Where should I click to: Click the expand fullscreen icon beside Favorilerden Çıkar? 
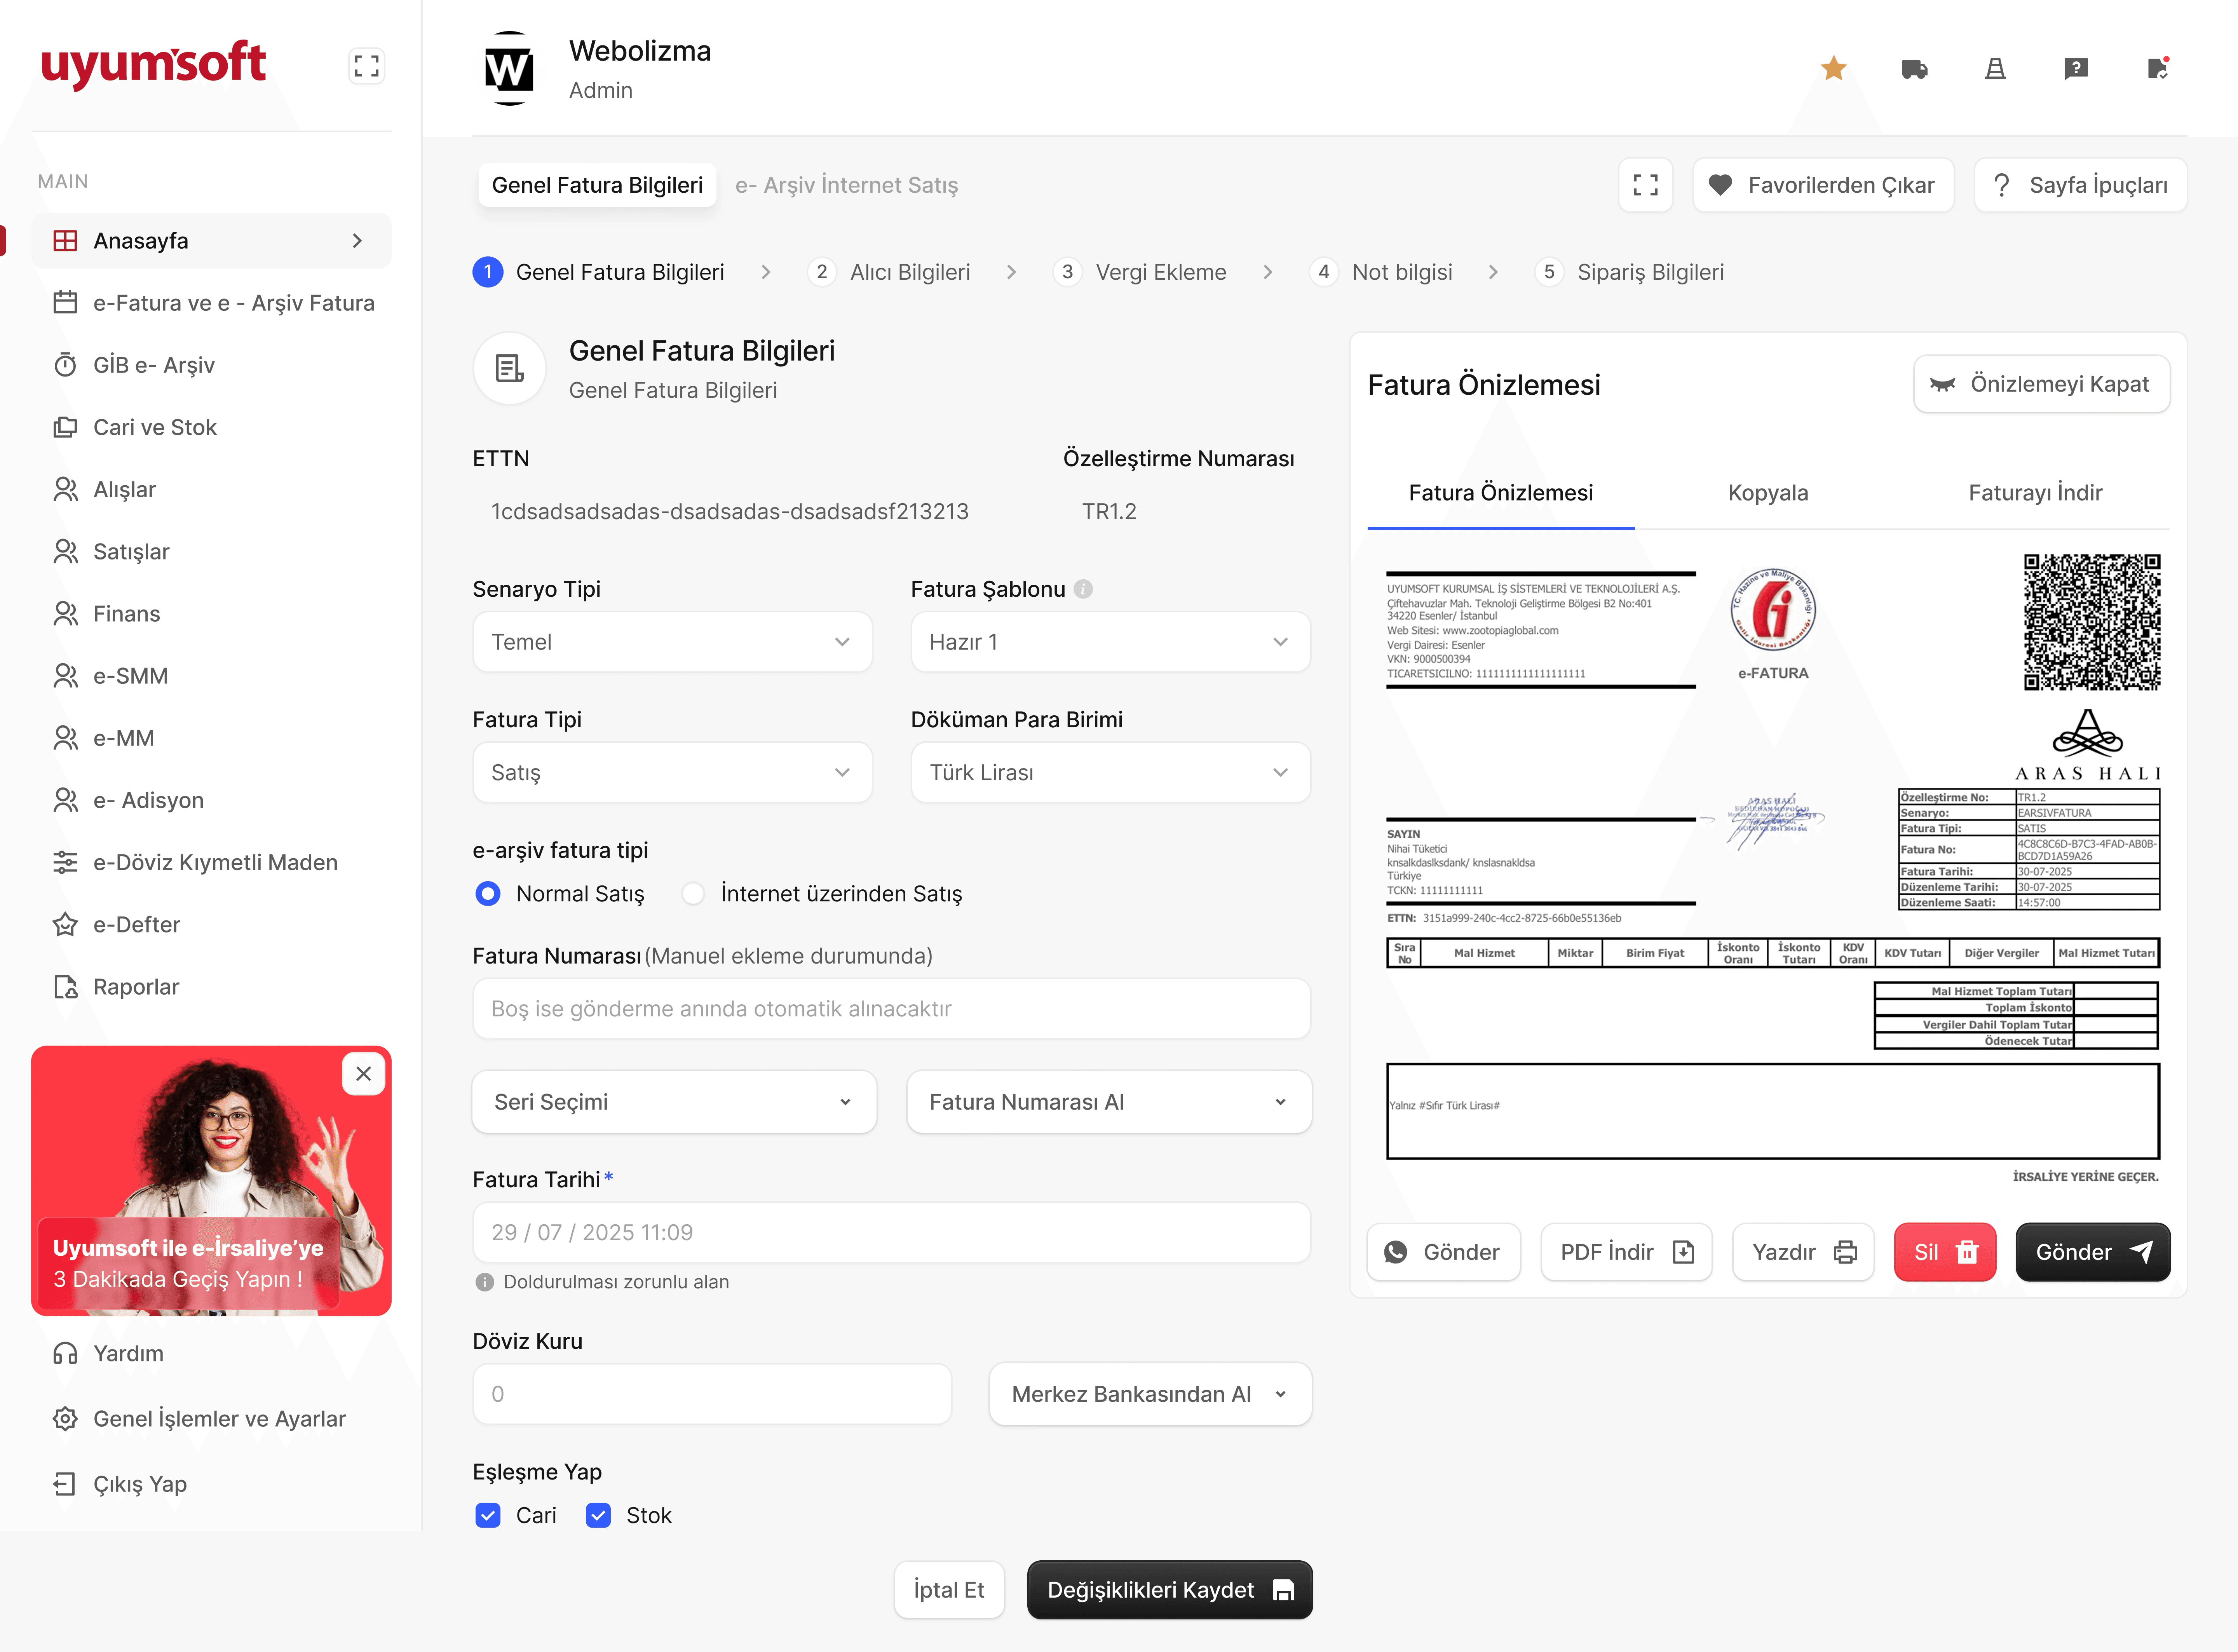1645,185
